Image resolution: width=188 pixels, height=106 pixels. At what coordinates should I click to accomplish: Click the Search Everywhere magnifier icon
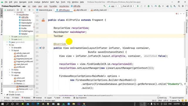pyautogui.click(x=179, y=6)
